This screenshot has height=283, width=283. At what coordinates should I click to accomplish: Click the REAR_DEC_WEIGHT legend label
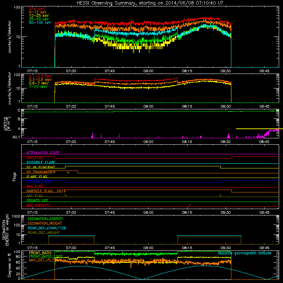click(44, 233)
